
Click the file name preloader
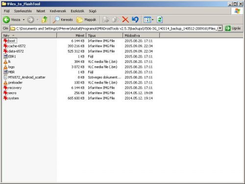point(15,82)
